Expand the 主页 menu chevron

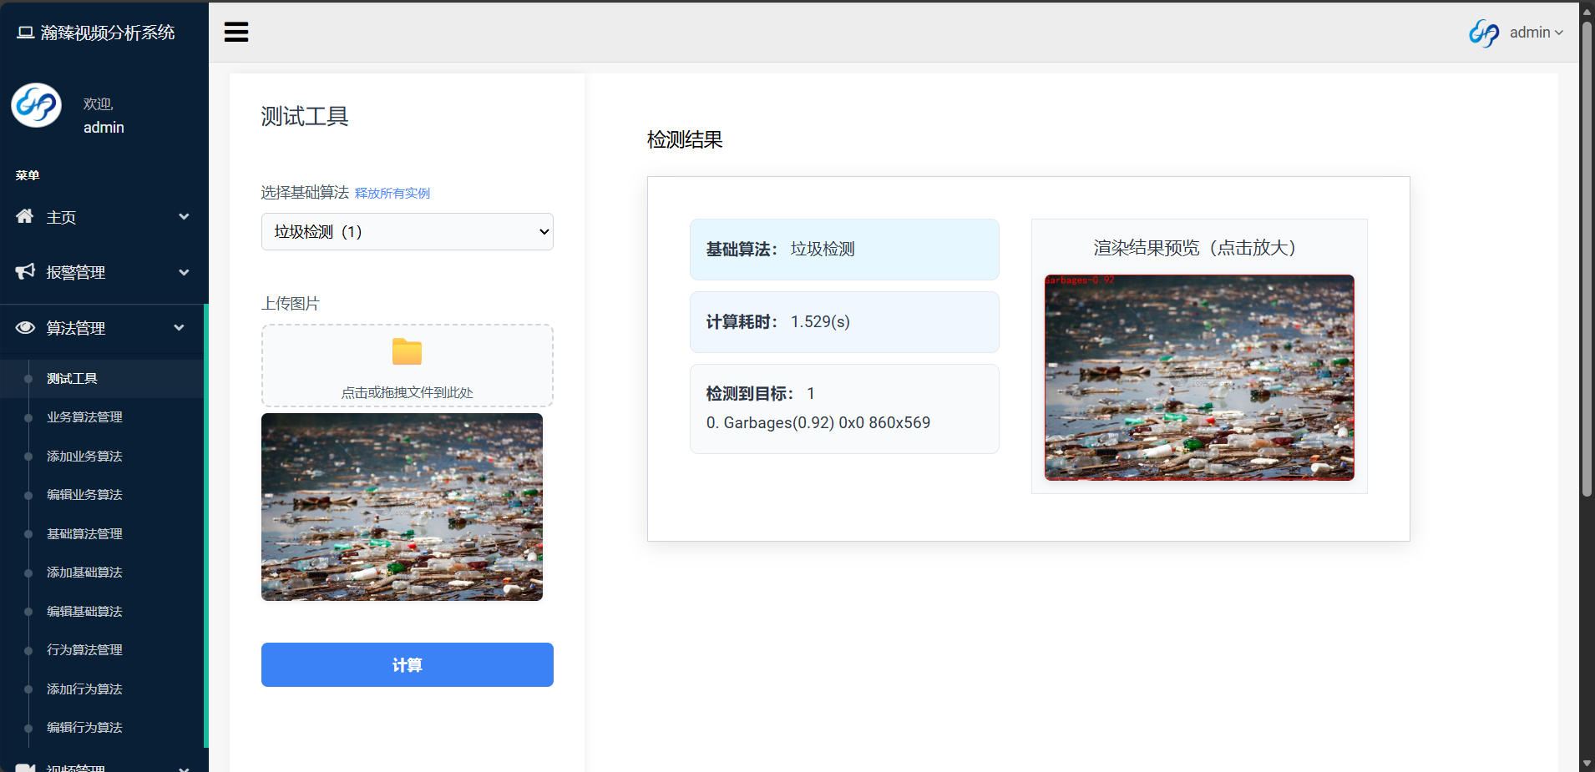click(184, 217)
